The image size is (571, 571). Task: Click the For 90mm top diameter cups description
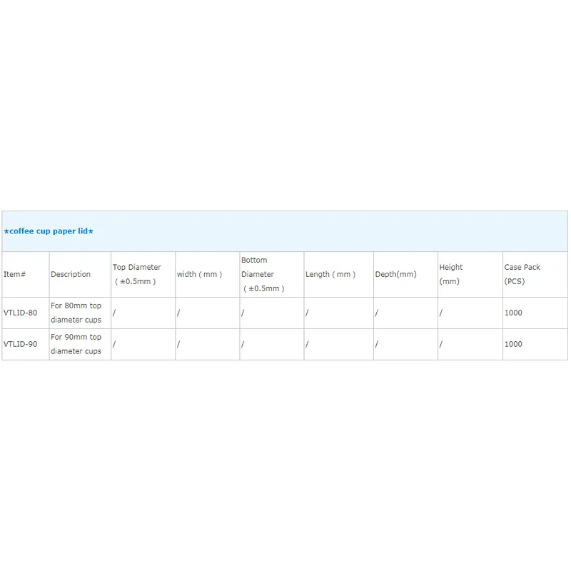click(76, 344)
